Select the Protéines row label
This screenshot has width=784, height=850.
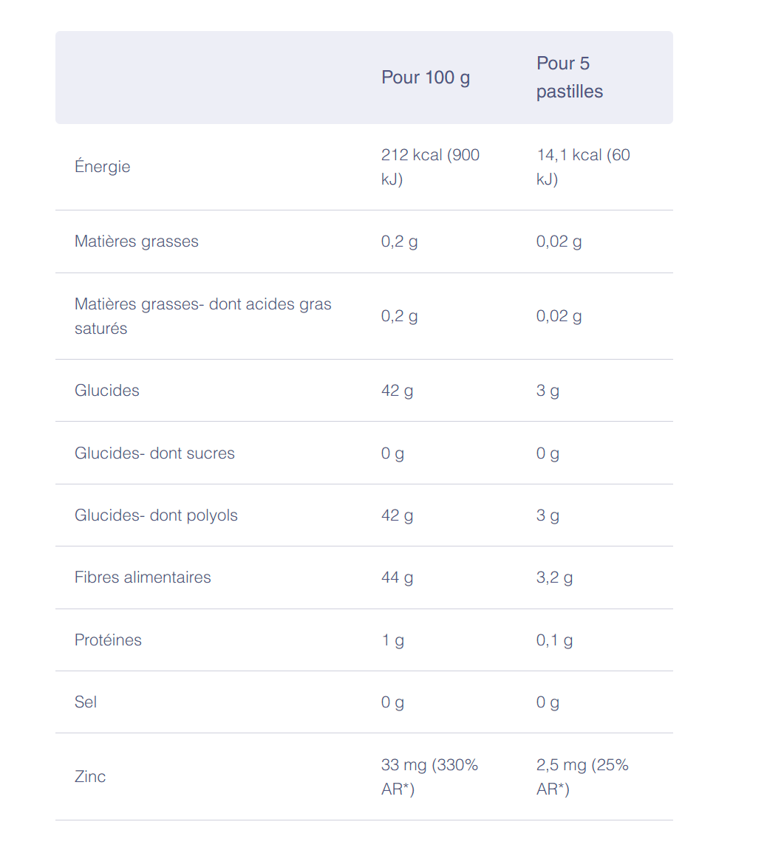click(108, 640)
